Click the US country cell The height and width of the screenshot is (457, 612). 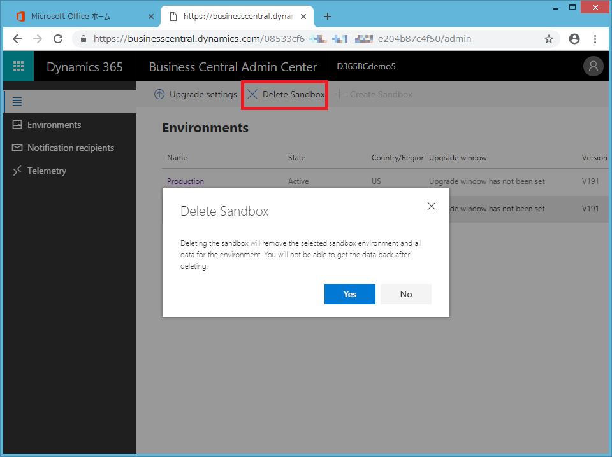376,181
